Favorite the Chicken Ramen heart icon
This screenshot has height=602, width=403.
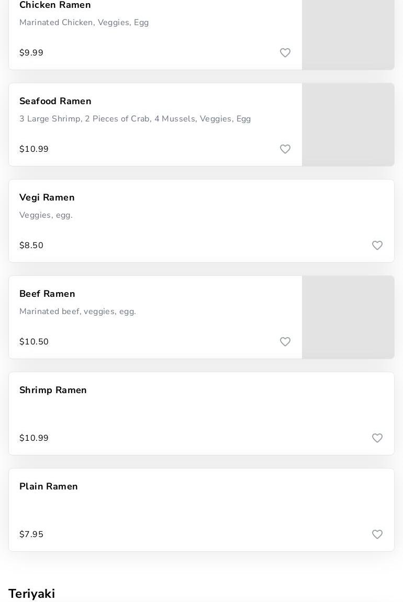(x=285, y=53)
